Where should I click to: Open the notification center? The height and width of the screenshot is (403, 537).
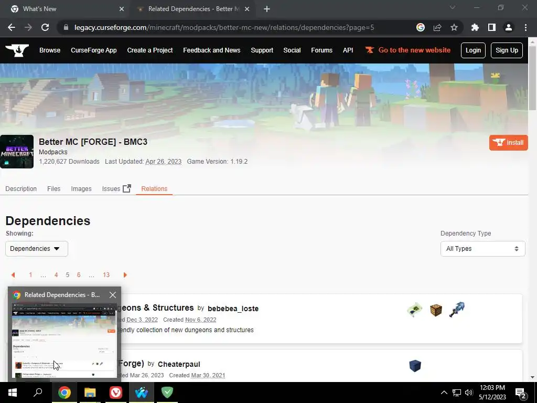[521, 393]
